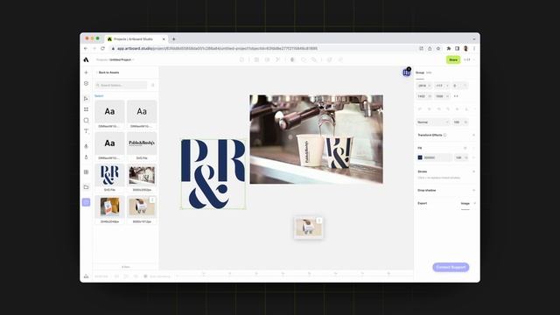Click the fill color swatch
Screen dimensions: 560x315
[420, 157]
